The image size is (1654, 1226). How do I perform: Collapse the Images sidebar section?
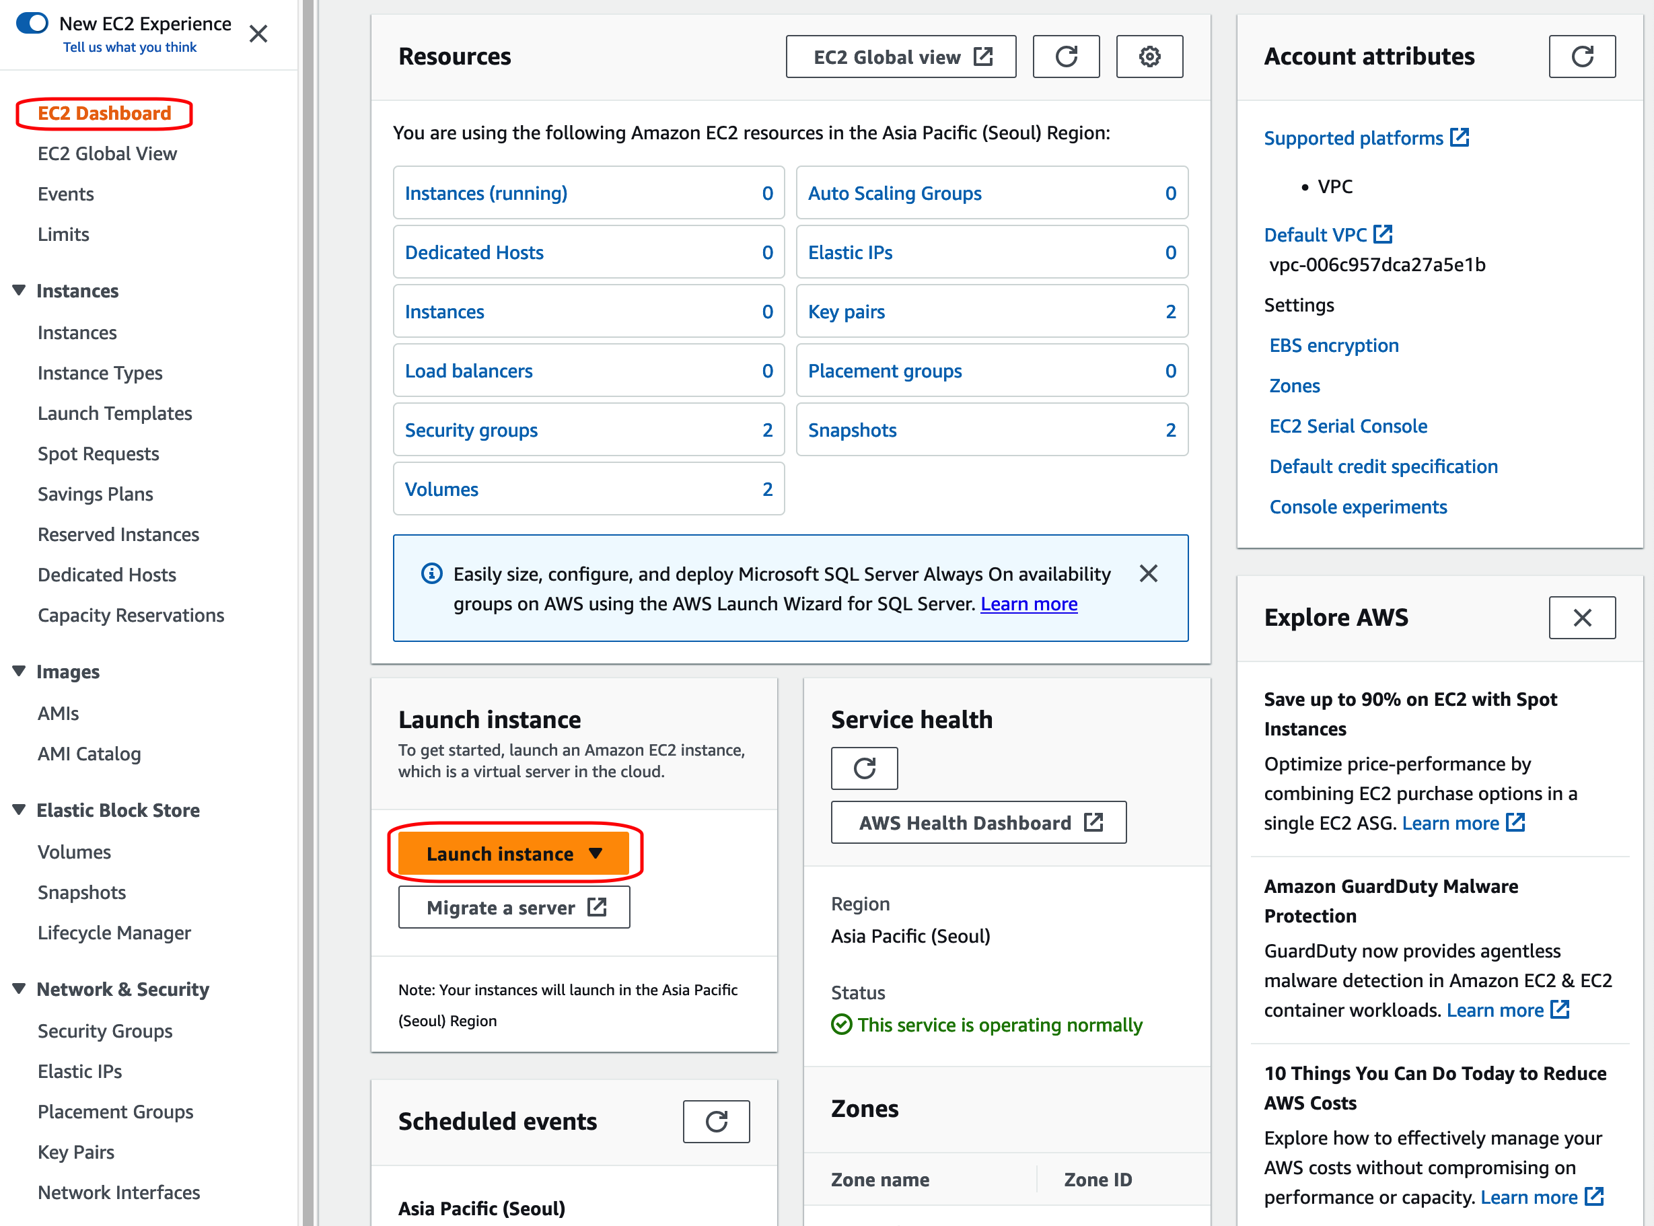(x=20, y=671)
